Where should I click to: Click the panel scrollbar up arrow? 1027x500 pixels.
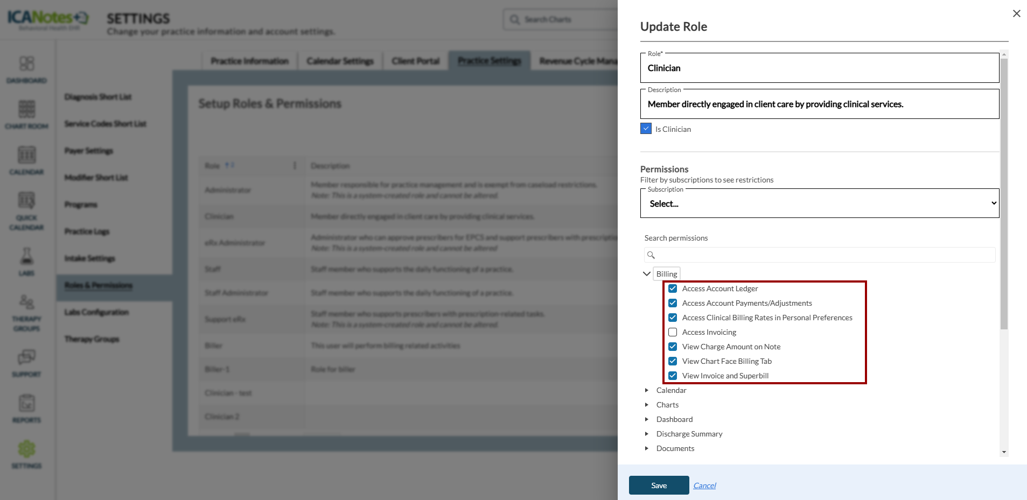tap(1004, 54)
